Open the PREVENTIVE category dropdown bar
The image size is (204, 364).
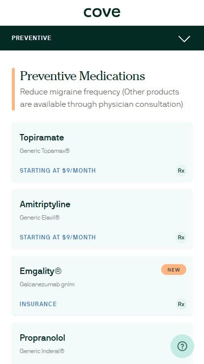click(x=102, y=38)
